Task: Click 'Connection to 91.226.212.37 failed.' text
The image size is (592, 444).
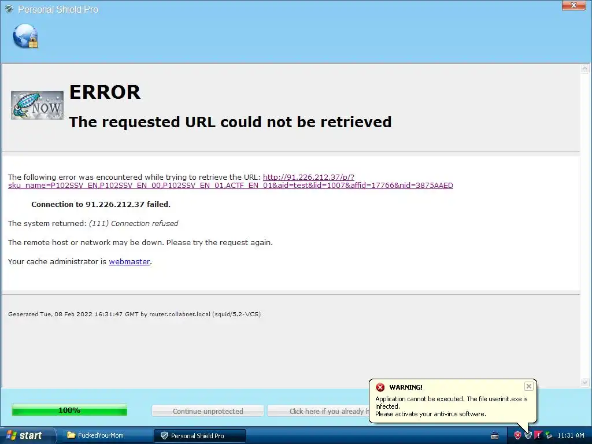Action: click(101, 204)
